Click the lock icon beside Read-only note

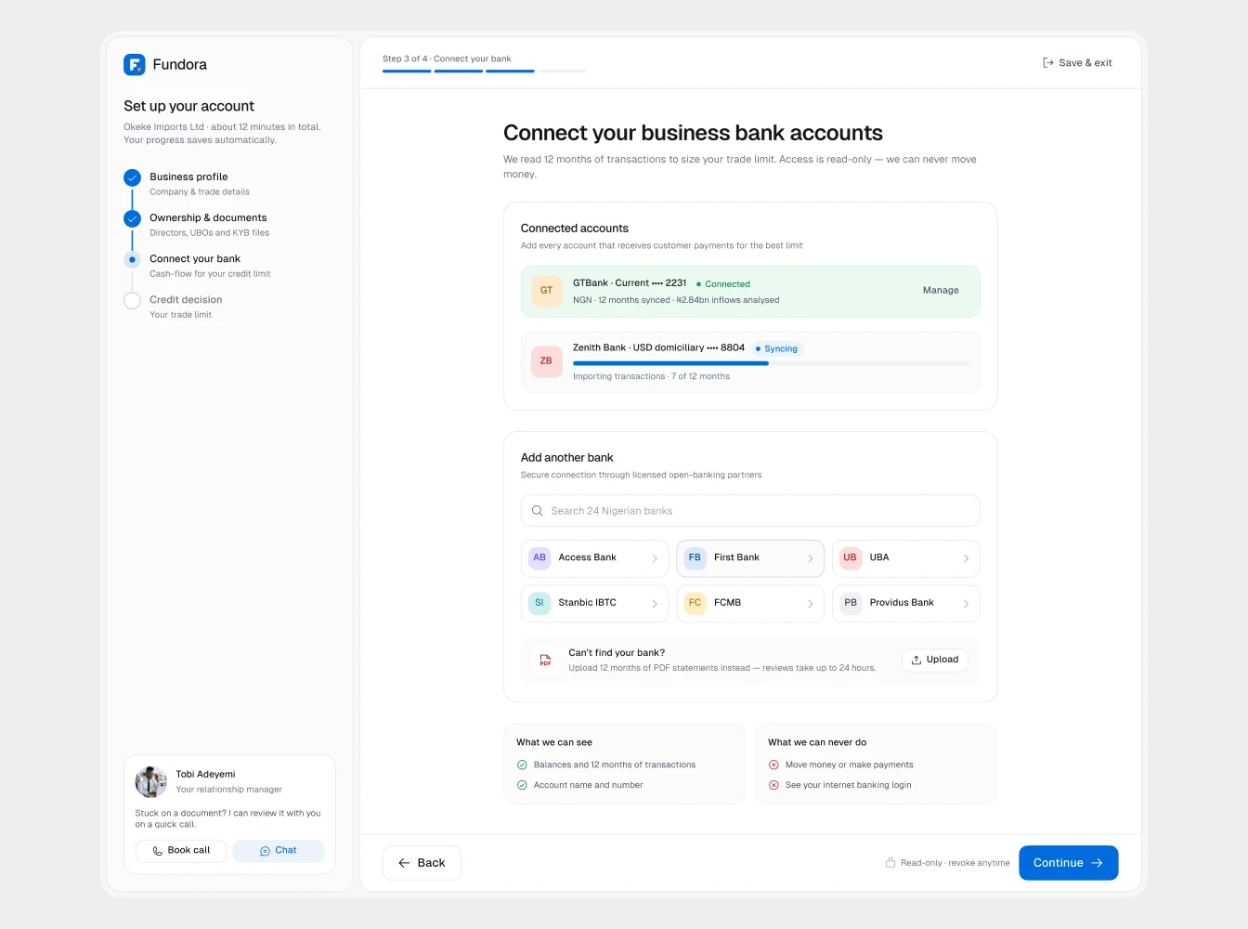tap(890, 863)
